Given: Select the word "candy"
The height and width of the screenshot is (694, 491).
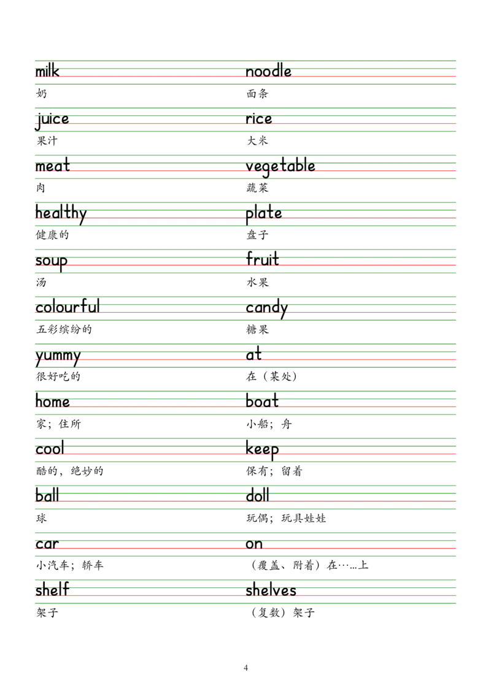Looking at the screenshot, I should tap(266, 308).
